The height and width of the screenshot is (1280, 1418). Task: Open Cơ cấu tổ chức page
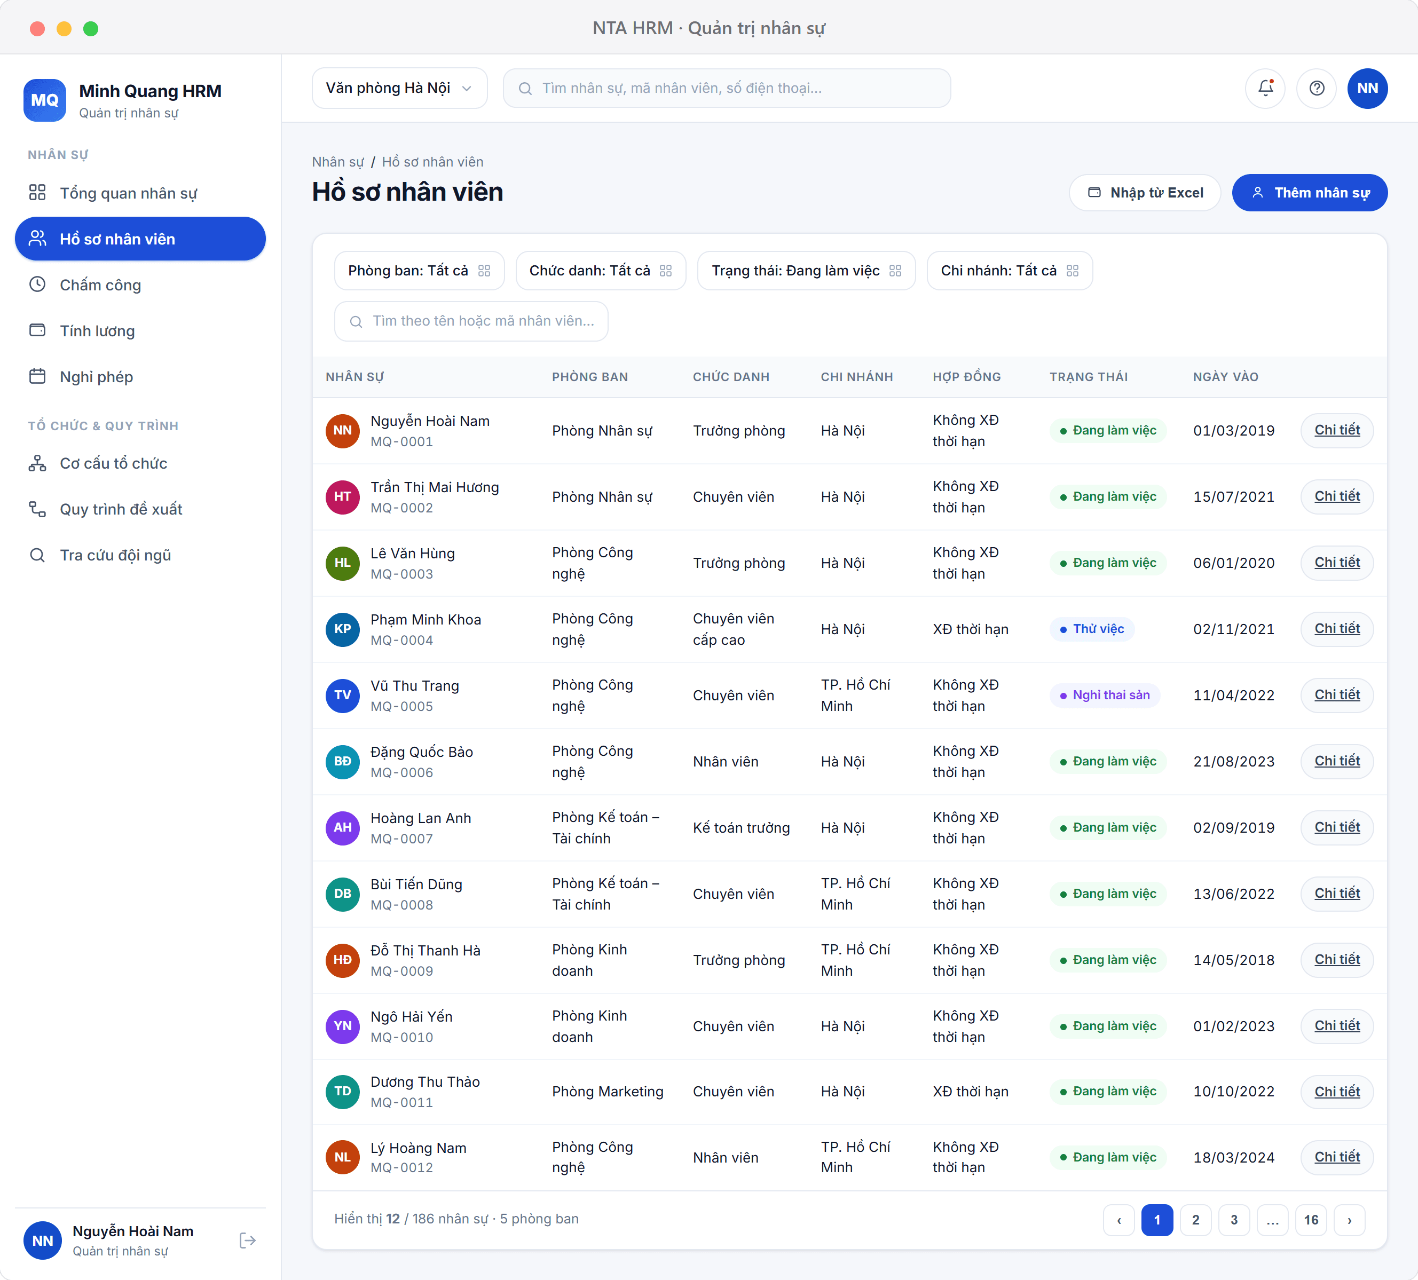coord(140,463)
